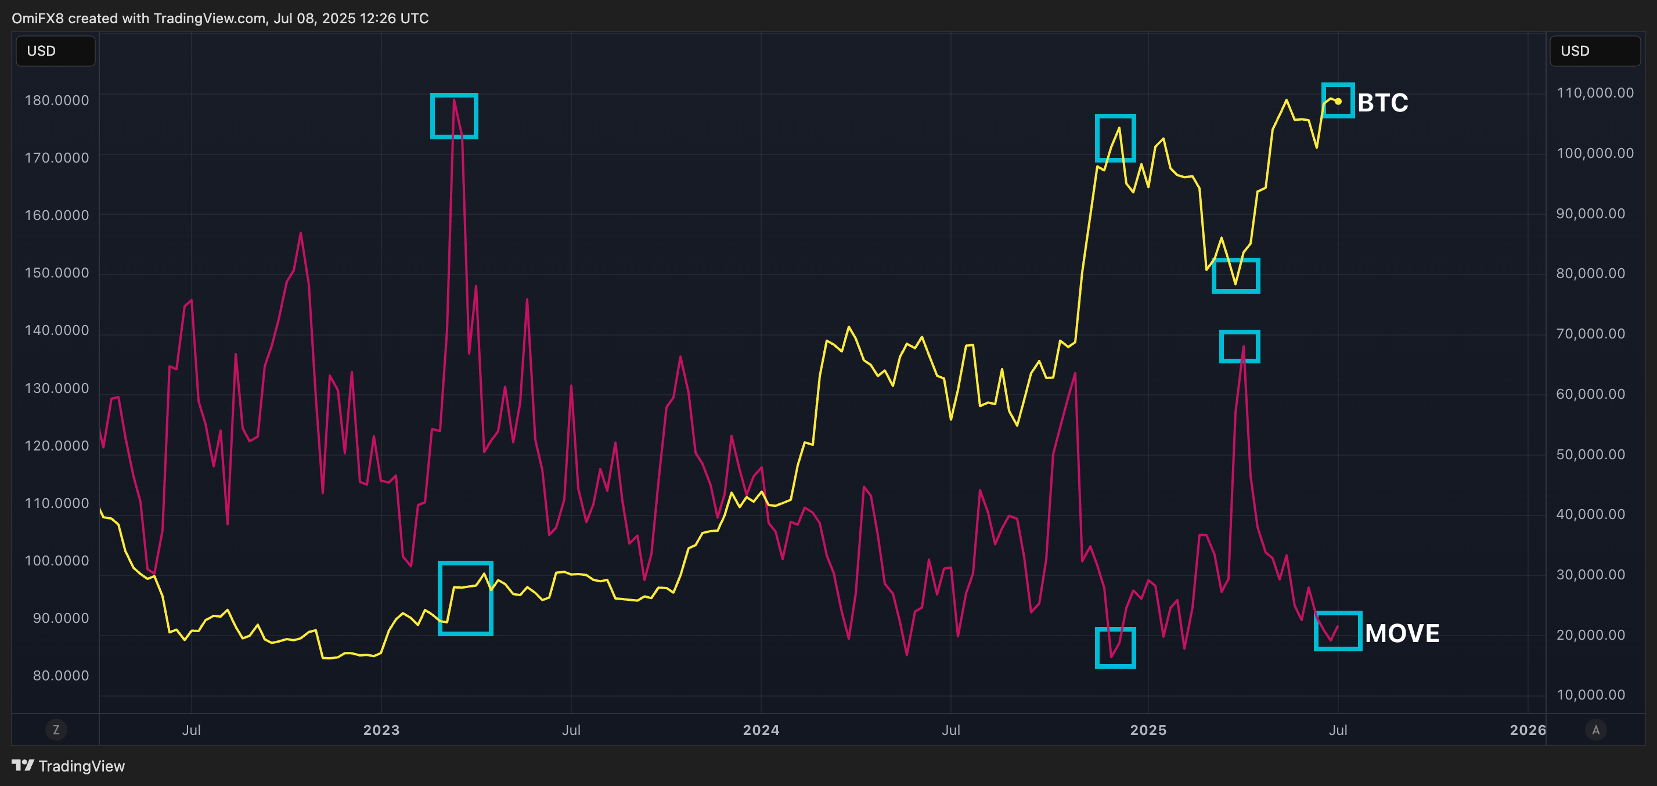Click the 150.0000 left price label
Viewport: 1657px width, 786px height.
[56, 272]
